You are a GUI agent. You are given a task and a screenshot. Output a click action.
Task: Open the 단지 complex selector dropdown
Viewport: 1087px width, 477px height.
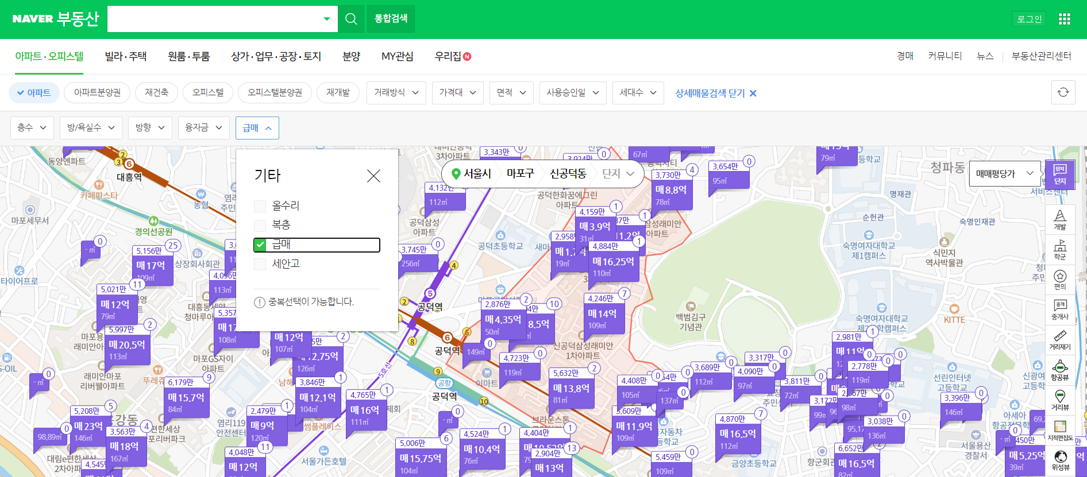point(618,173)
